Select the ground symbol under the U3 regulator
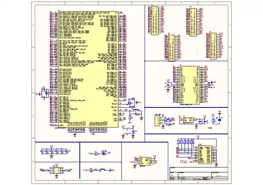 [x=196, y=127]
